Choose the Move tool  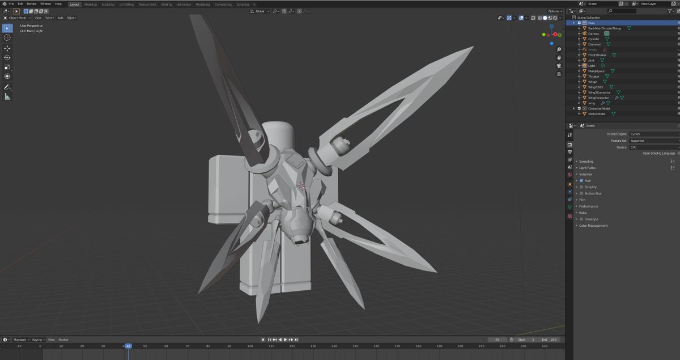7,48
